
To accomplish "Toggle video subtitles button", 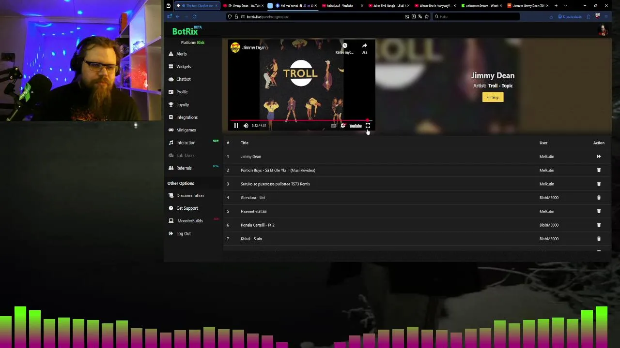I will pos(334,126).
